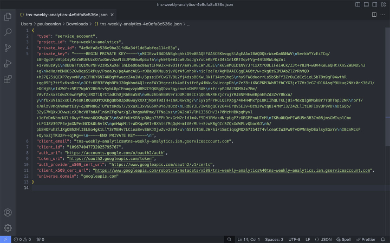Image resolution: width=390 pixels, height=243 pixels.
Task: Open the Search view in activity bar
Action: pos(8,32)
